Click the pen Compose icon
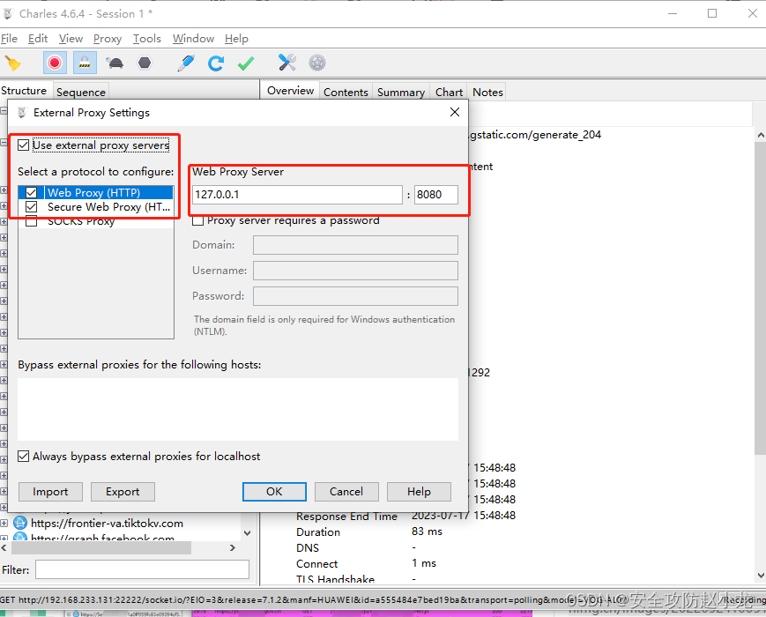This screenshot has width=766, height=617. click(x=186, y=63)
